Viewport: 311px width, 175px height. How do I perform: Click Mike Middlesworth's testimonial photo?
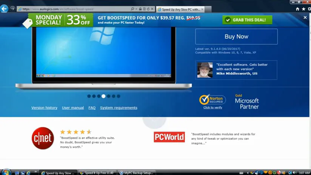coord(205,70)
